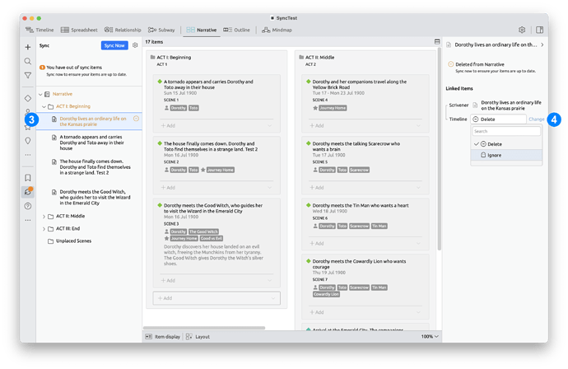Click the Change link next to Timeline
568x369 pixels.
coord(536,119)
